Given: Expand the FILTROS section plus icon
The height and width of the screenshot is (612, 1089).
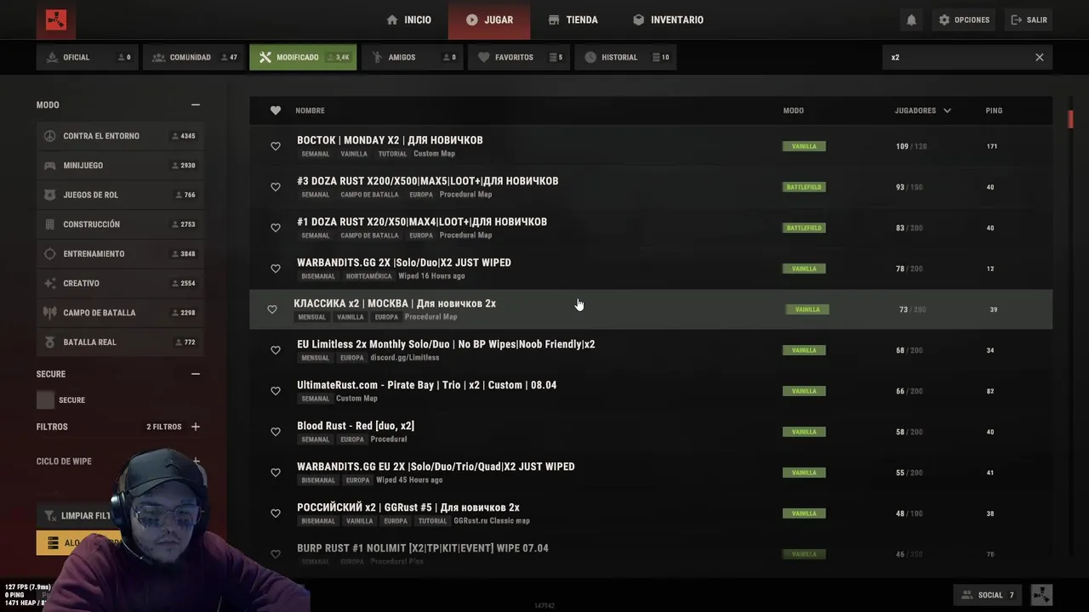Looking at the screenshot, I should click(x=196, y=427).
